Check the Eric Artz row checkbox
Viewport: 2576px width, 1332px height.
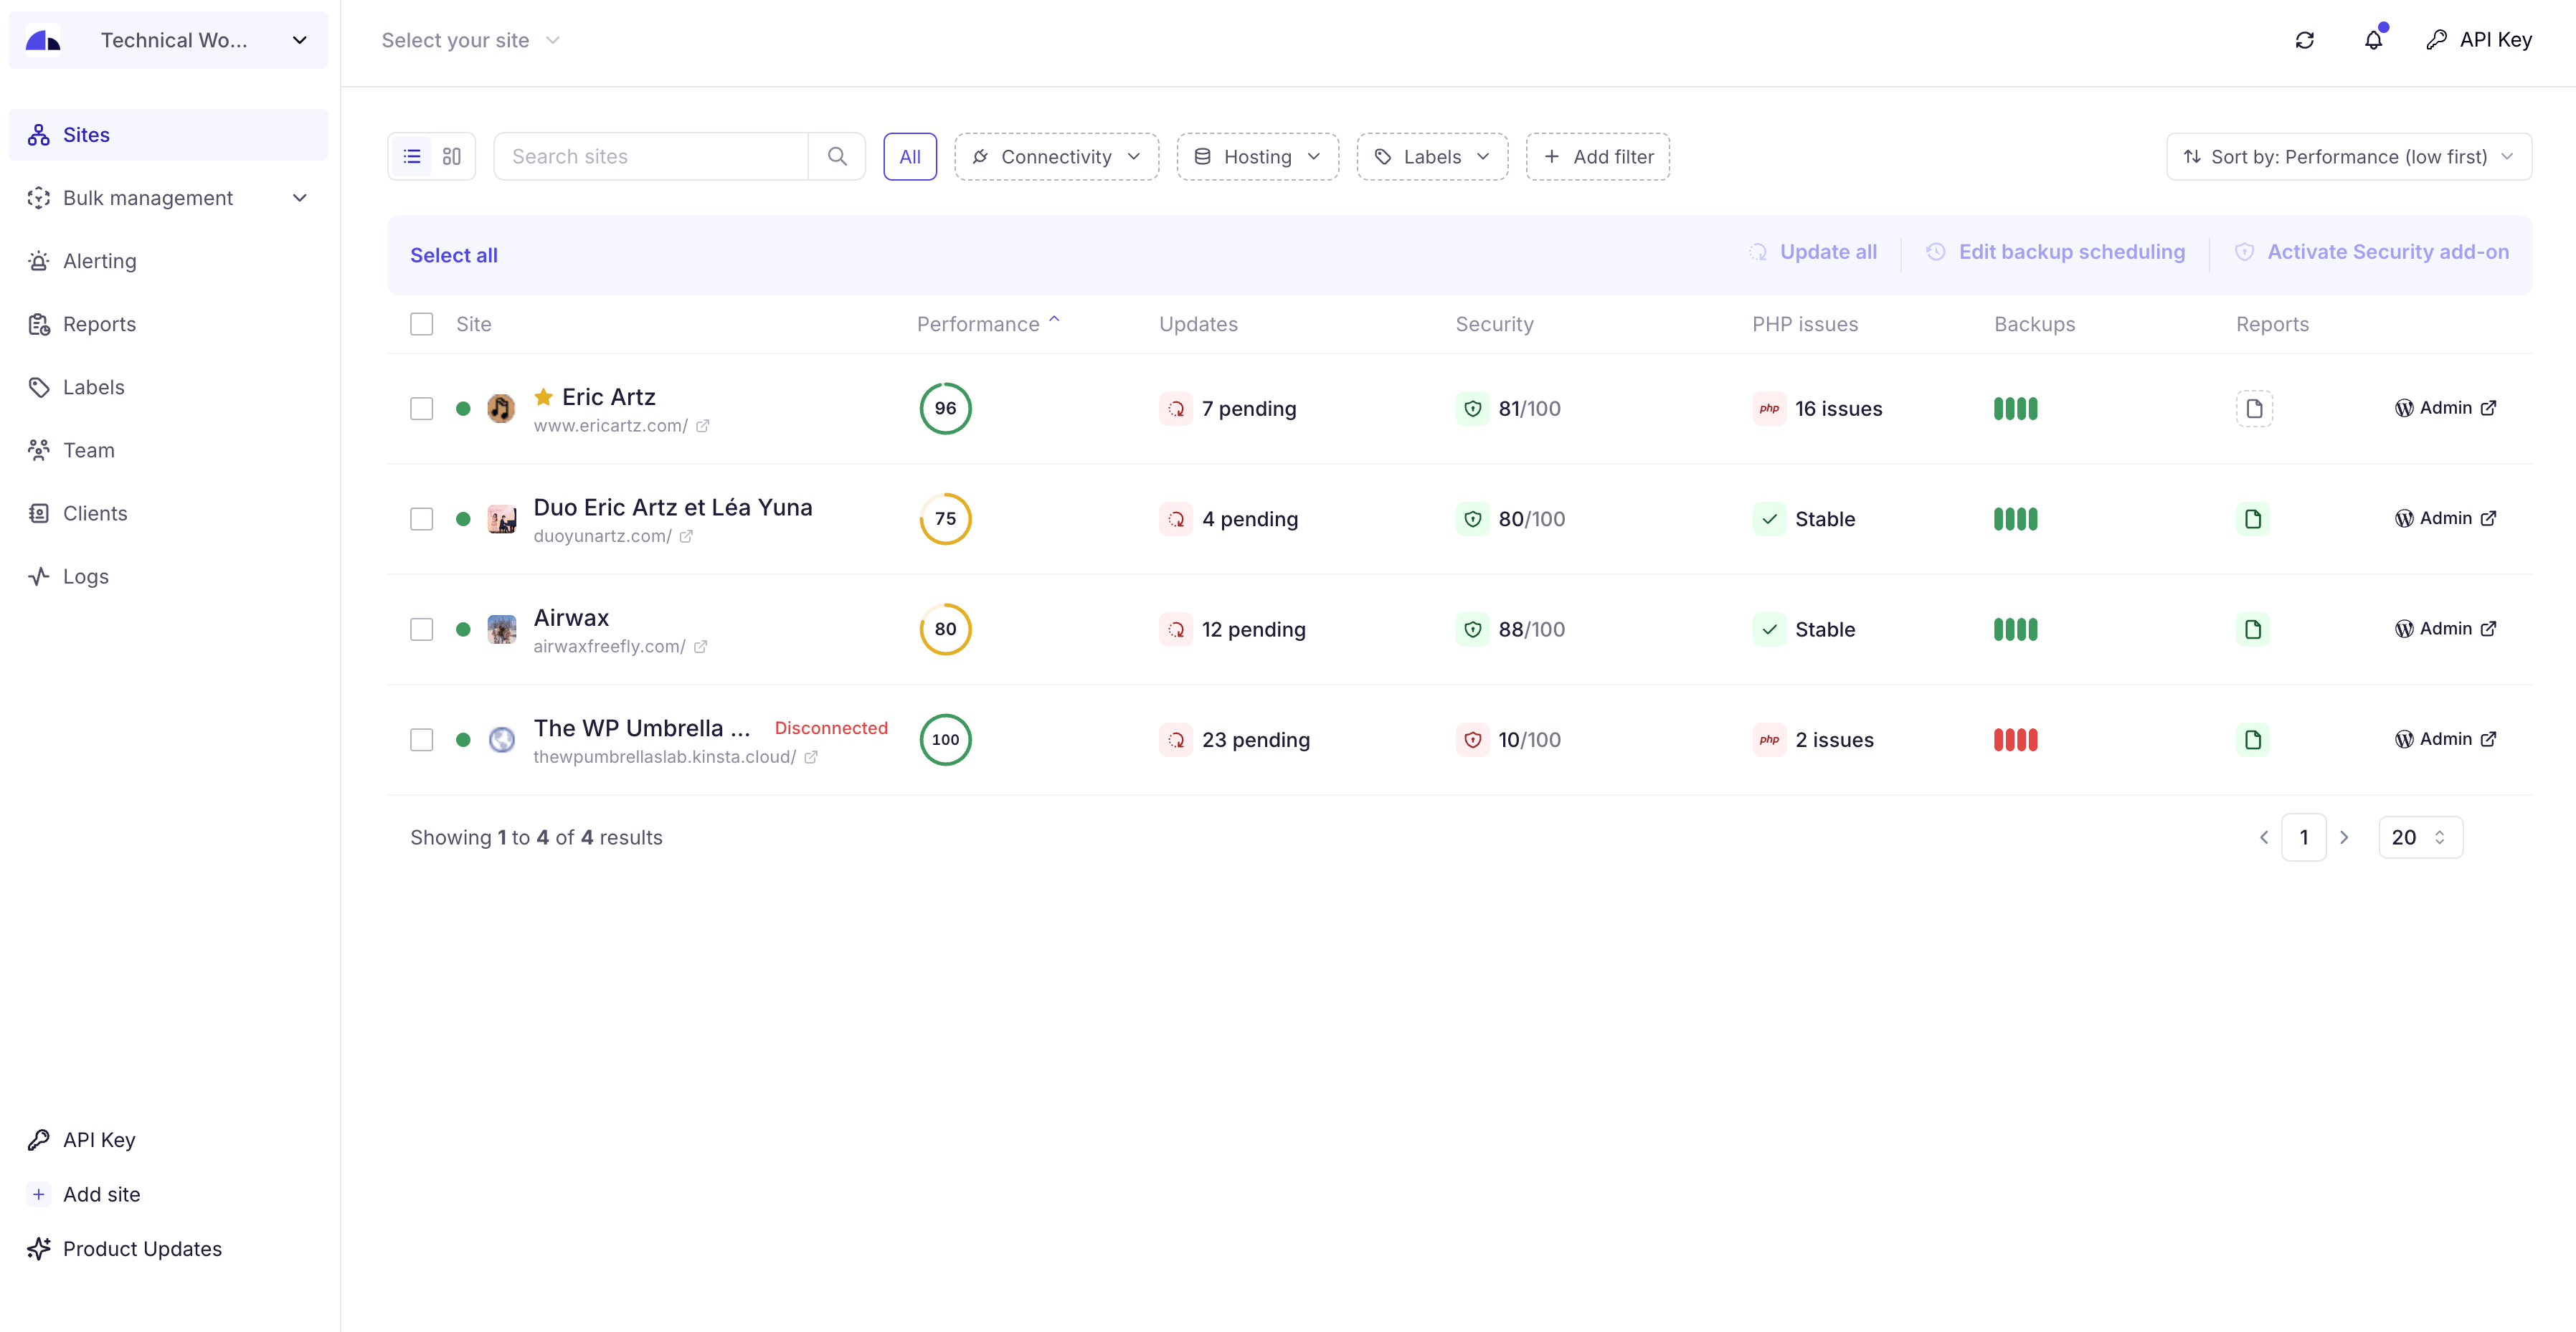coord(421,409)
